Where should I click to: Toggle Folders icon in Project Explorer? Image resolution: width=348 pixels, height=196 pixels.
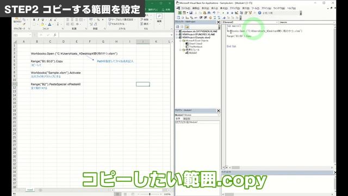click(187, 27)
